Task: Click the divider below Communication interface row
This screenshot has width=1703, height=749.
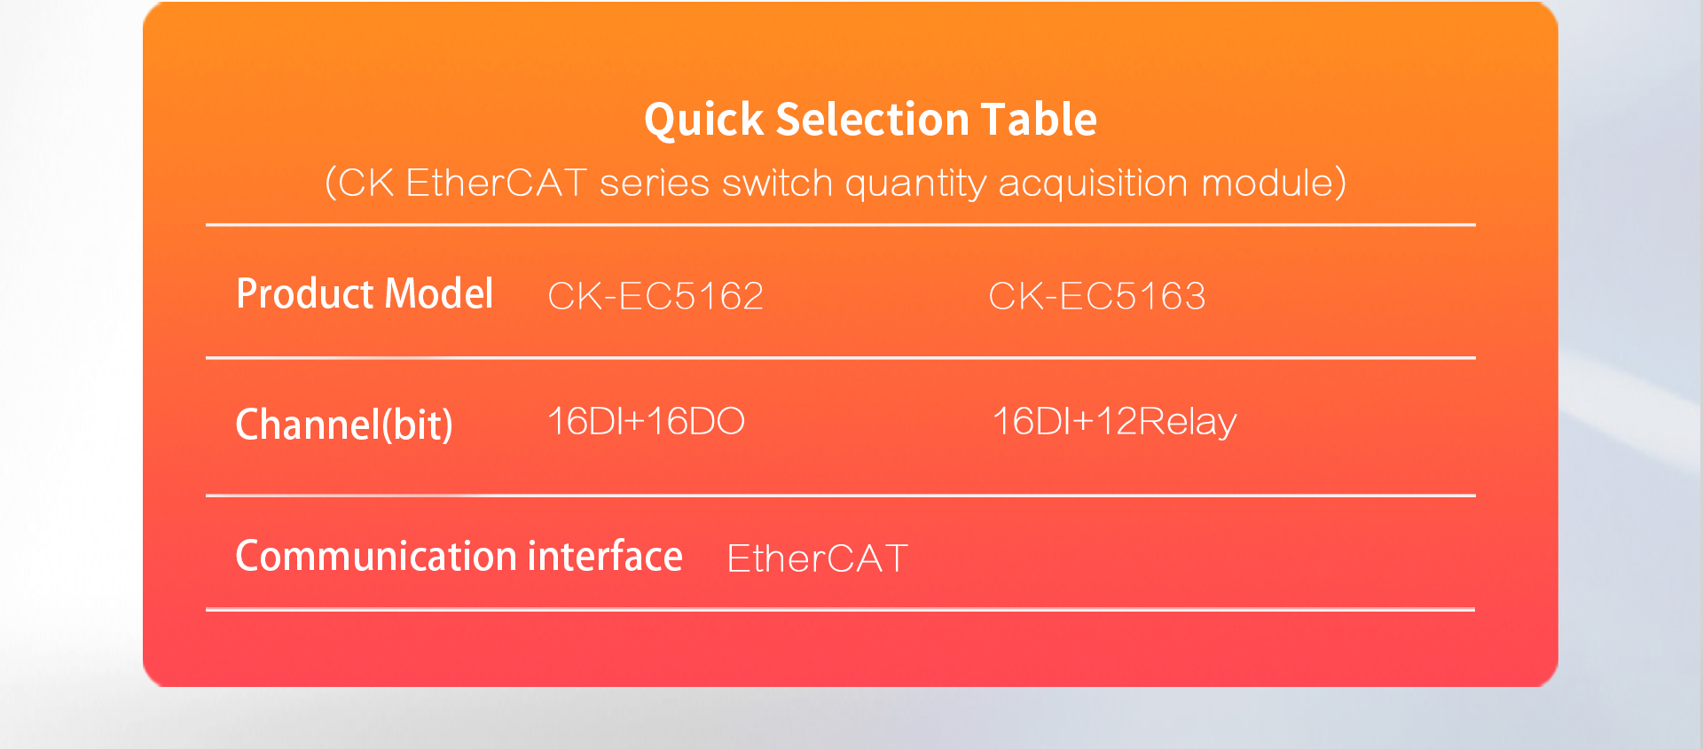Action: [x=841, y=610]
